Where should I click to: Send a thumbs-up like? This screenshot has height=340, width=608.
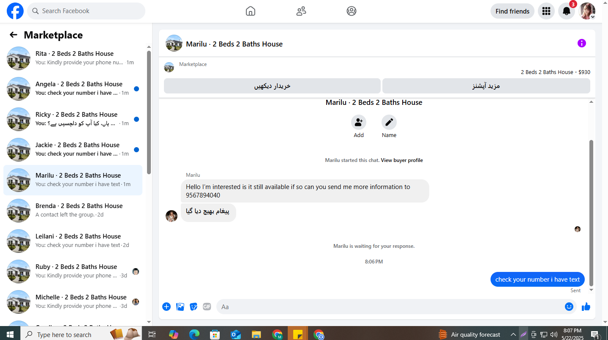pyautogui.click(x=586, y=307)
